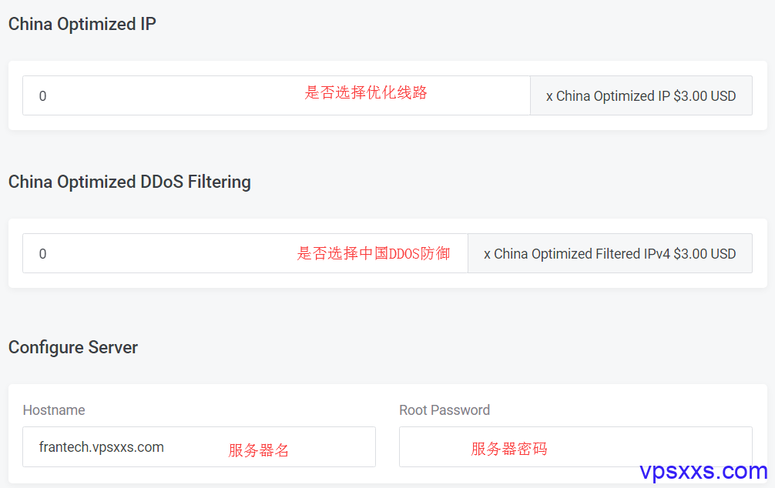This screenshot has height=488, width=775.
Task: Click the red 是否选择优化线路 annotation
Action: [x=366, y=92]
